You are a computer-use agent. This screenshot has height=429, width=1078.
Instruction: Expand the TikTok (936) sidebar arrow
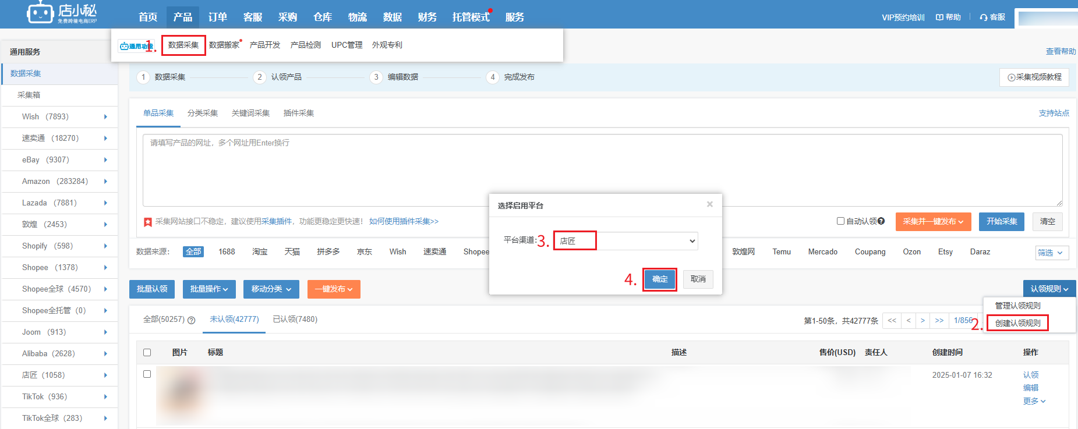(x=105, y=397)
